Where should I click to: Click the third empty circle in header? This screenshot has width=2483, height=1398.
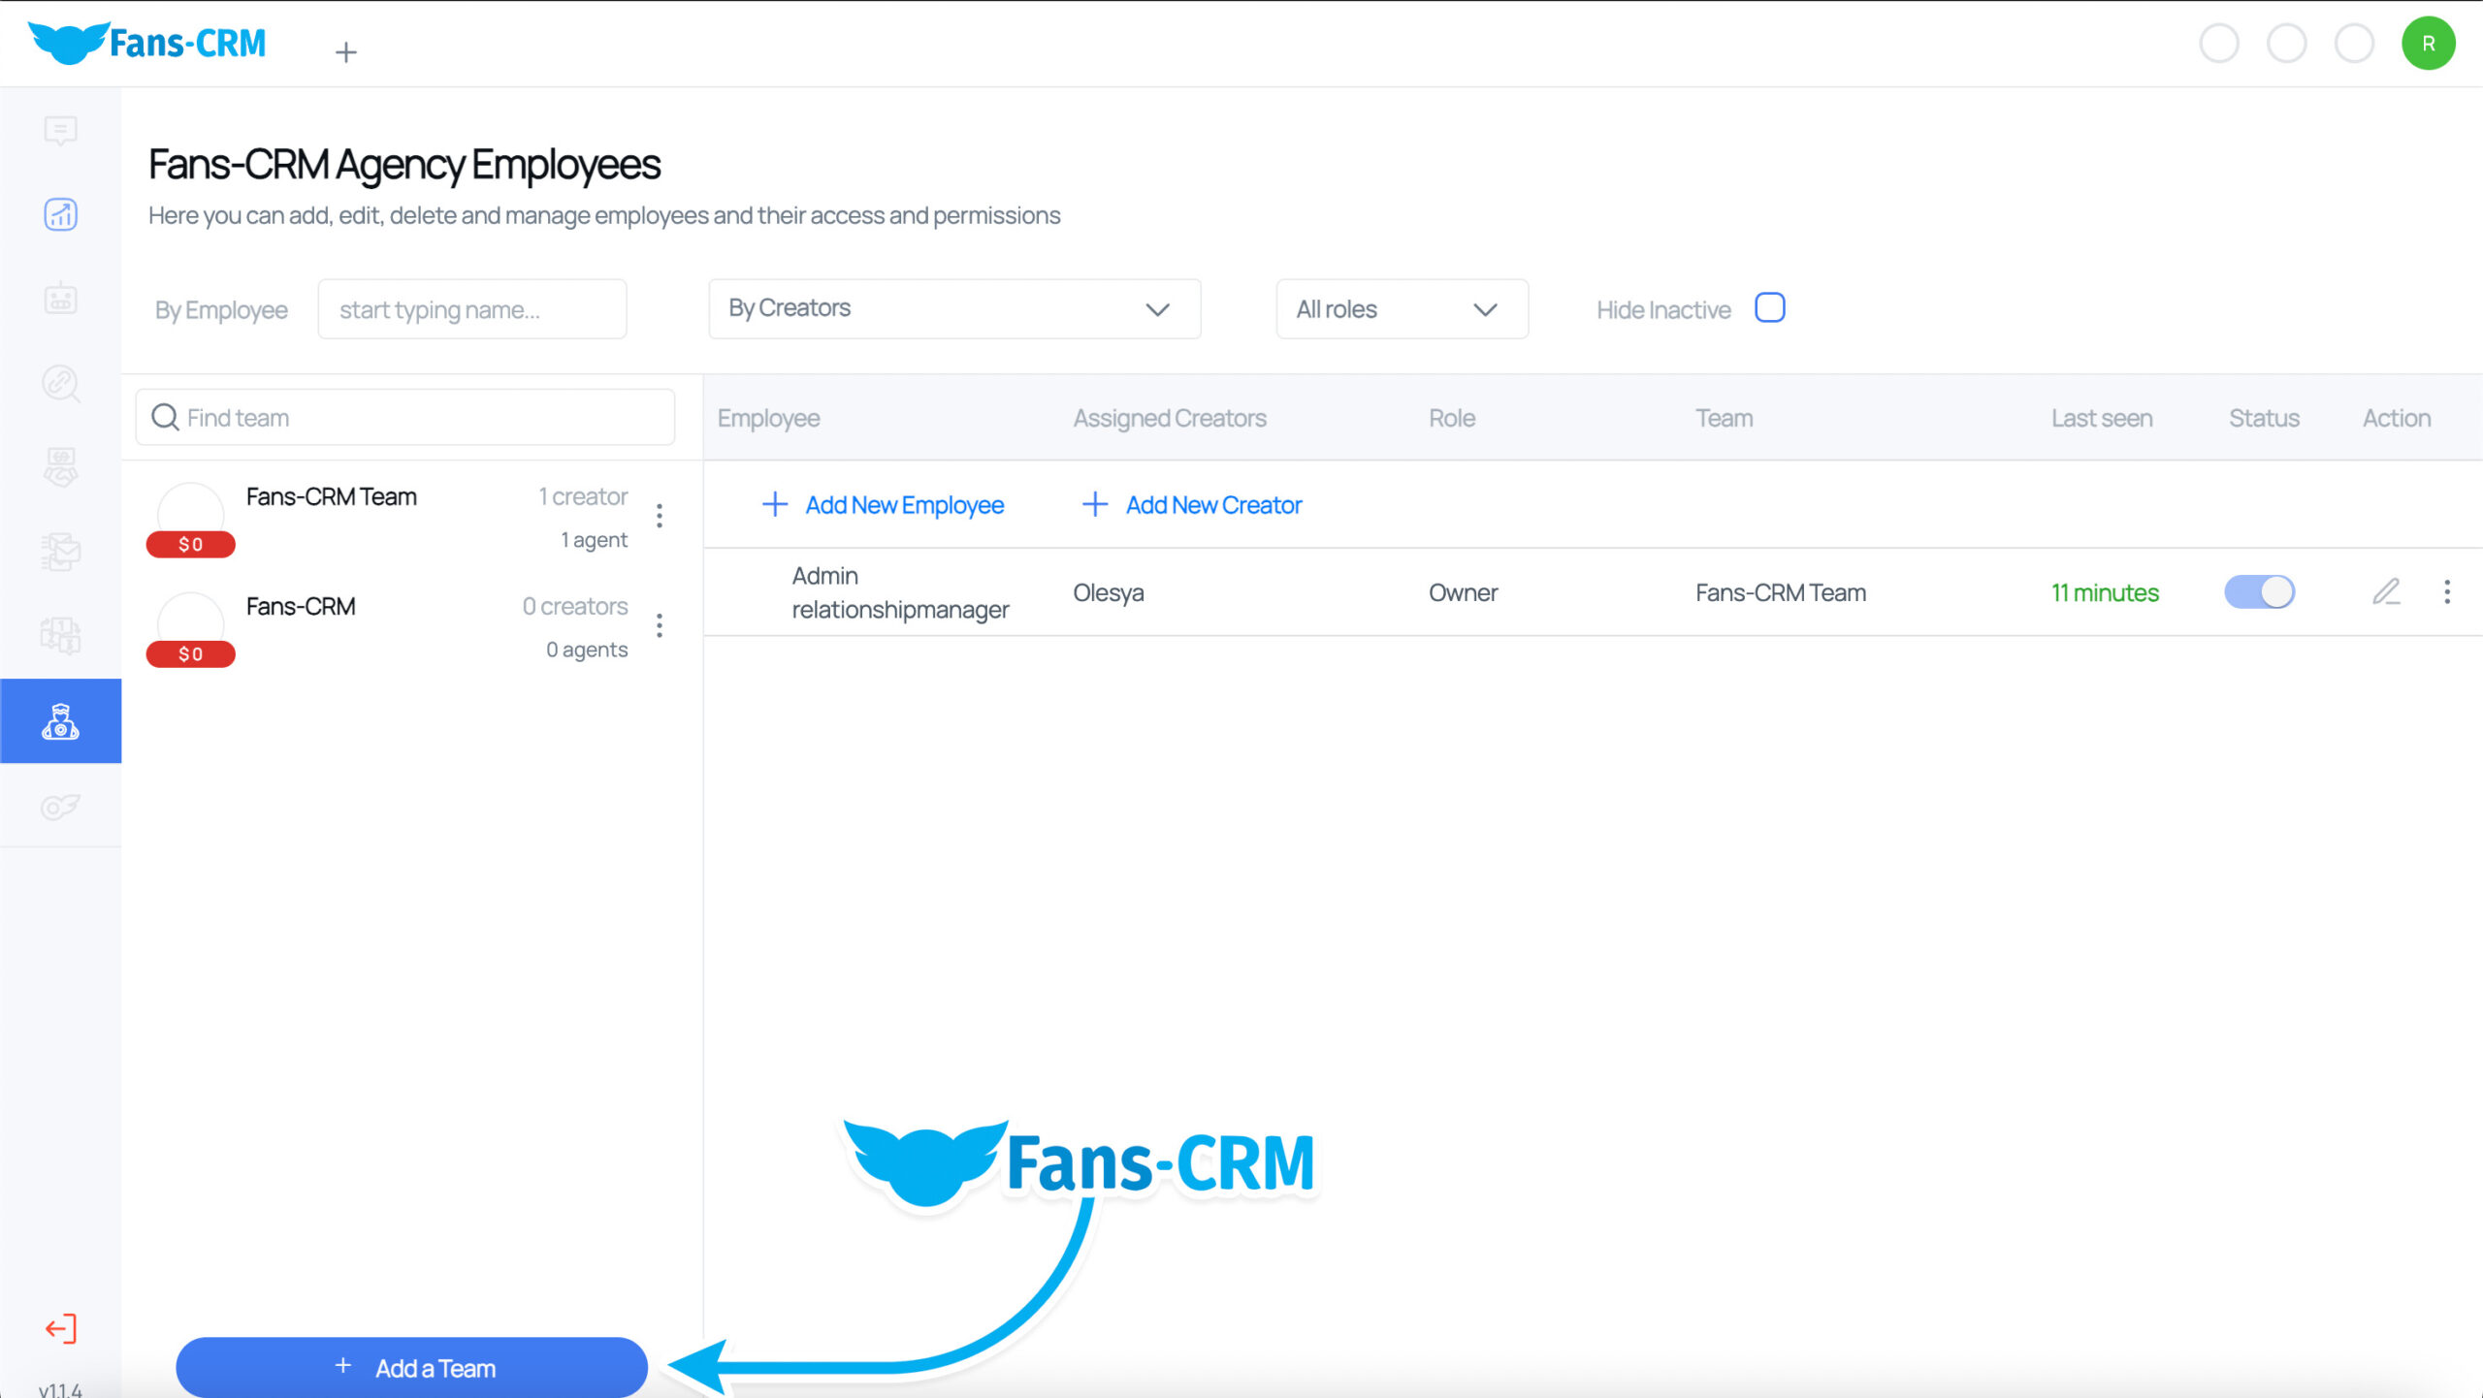point(2354,44)
